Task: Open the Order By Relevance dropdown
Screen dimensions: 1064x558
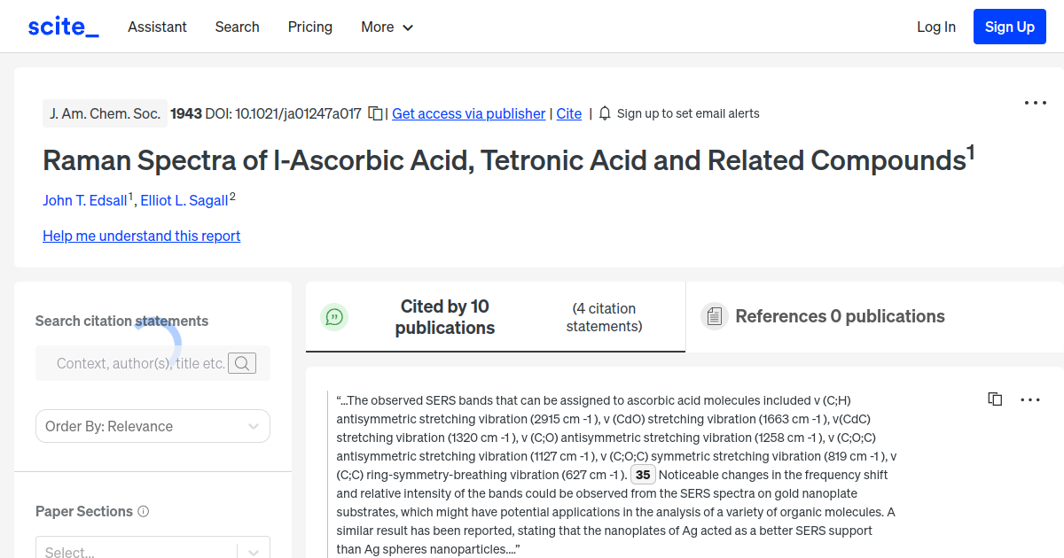Action: (153, 426)
